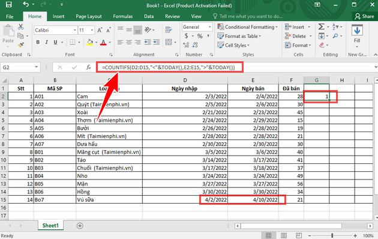Open the font size dropdown
This screenshot has height=239, width=378.
[x=92, y=30]
